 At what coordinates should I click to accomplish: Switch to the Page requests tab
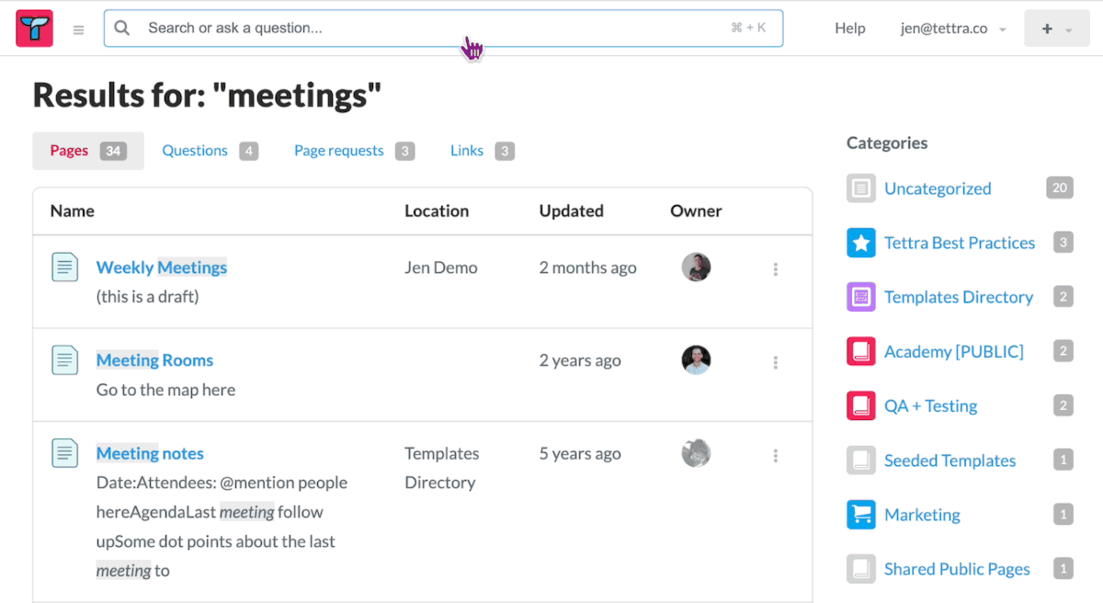354,151
